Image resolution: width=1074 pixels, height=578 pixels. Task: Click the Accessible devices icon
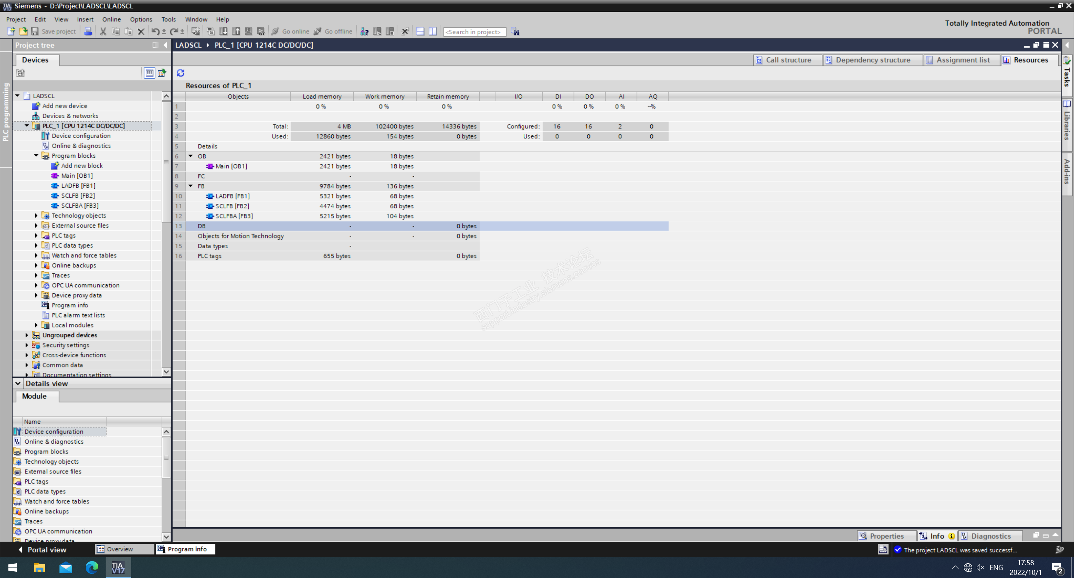(x=364, y=32)
